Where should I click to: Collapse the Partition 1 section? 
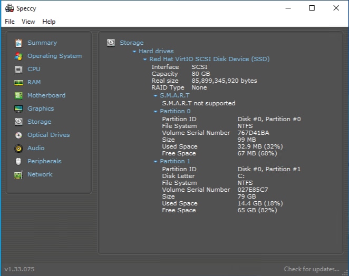156,162
